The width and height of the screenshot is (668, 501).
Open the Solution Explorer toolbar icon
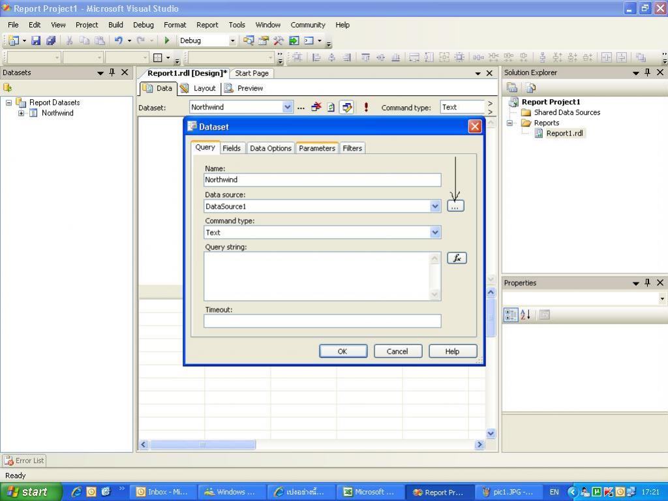coord(249,40)
